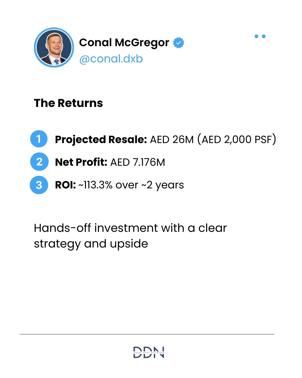The image size is (302, 378).
Task: Click the 'Projected Resale:' label
Action: pos(101,139)
